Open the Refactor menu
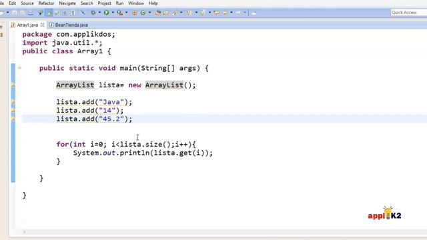This screenshot has height=240, width=427. [46, 3]
